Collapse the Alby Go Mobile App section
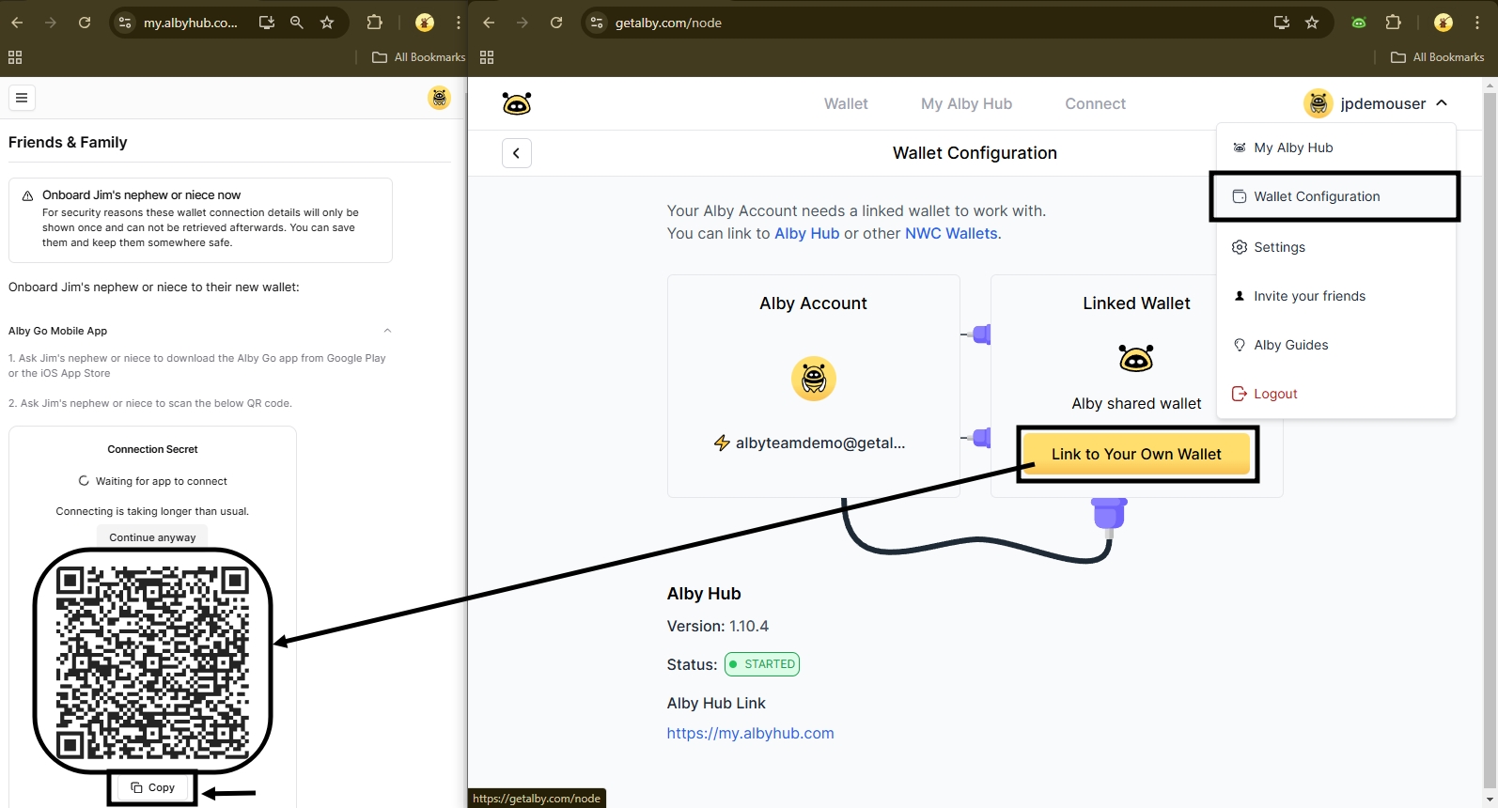Viewport: 1498px width, 808px height. pos(387,331)
